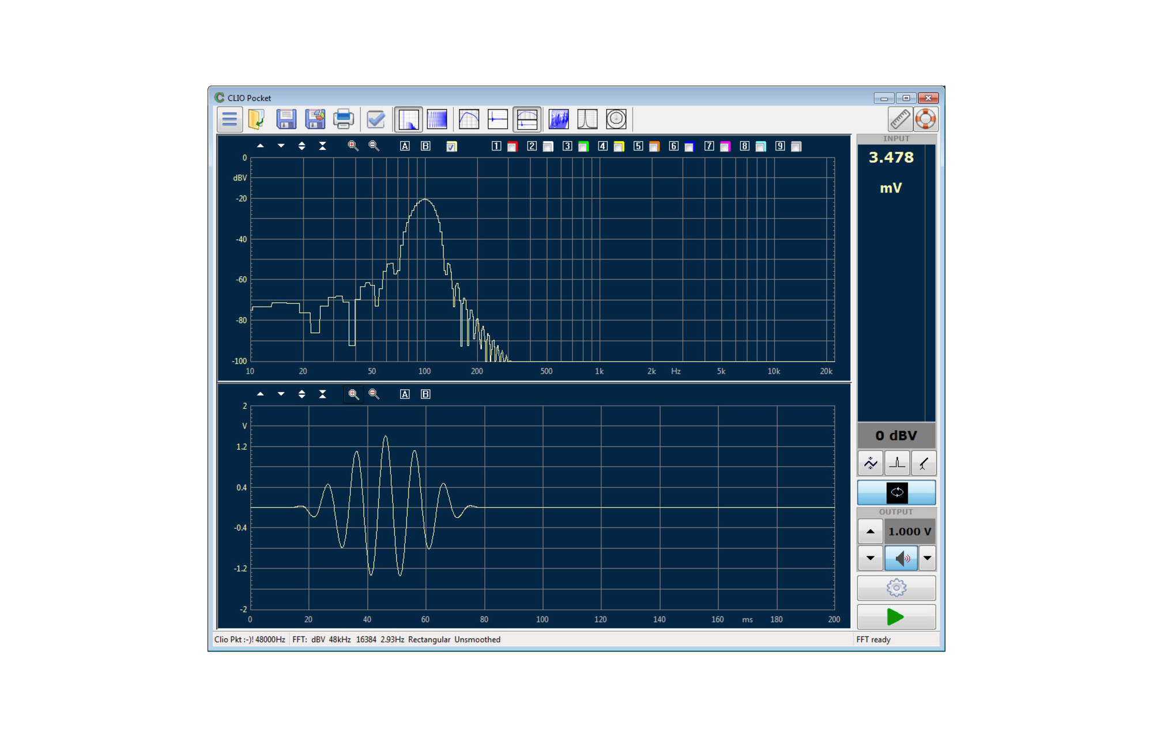Select the impulse response analysis icon
The height and width of the screenshot is (738, 1153).
pyautogui.click(x=498, y=119)
